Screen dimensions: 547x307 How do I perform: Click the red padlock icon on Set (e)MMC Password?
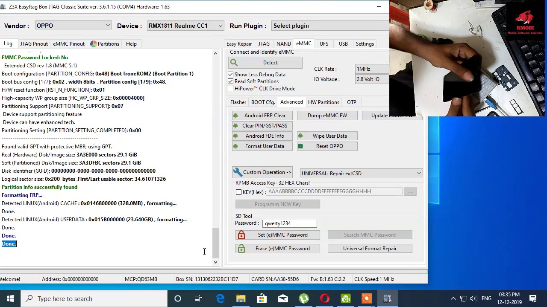[241, 235]
